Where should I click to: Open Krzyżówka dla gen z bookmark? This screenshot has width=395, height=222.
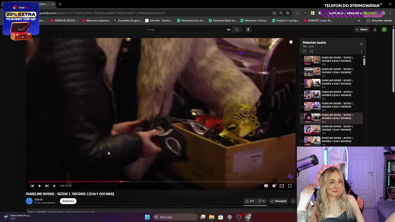pos(128,21)
